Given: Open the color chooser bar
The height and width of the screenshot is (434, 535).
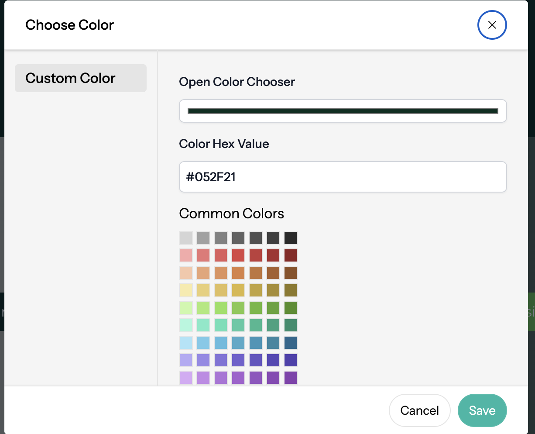Looking at the screenshot, I should click(343, 110).
